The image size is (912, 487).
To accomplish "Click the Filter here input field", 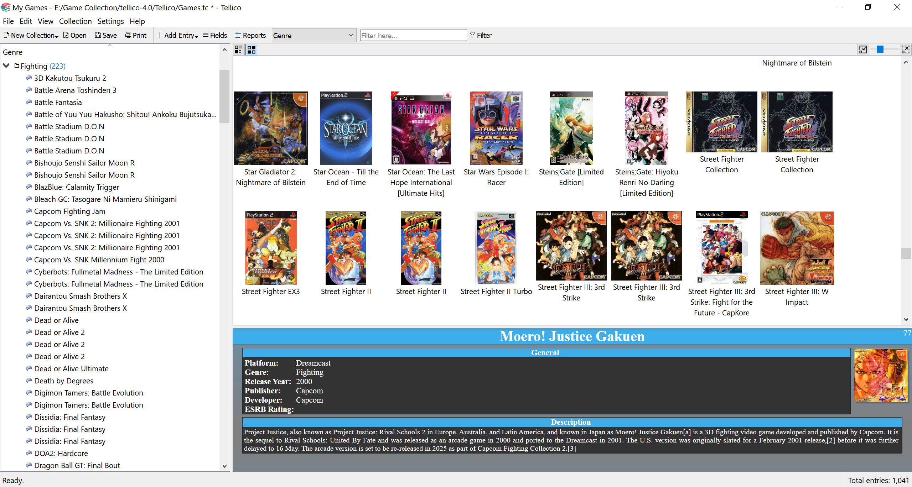I will pyautogui.click(x=413, y=36).
